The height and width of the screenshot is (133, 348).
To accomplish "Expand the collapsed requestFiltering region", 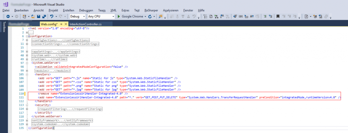I will pyautogui.click(x=27, y=109).
